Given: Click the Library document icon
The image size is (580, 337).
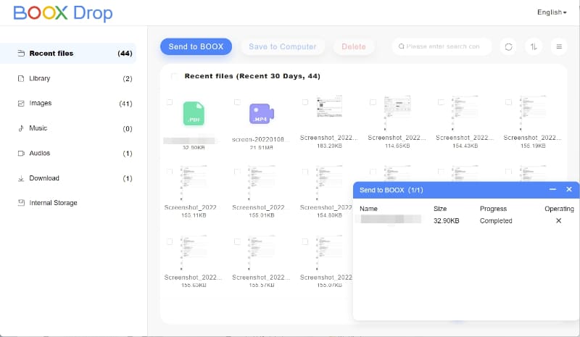Looking at the screenshot, I should tap(21, 78).
